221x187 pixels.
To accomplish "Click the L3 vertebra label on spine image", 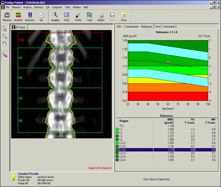I will tap(20, 98).
